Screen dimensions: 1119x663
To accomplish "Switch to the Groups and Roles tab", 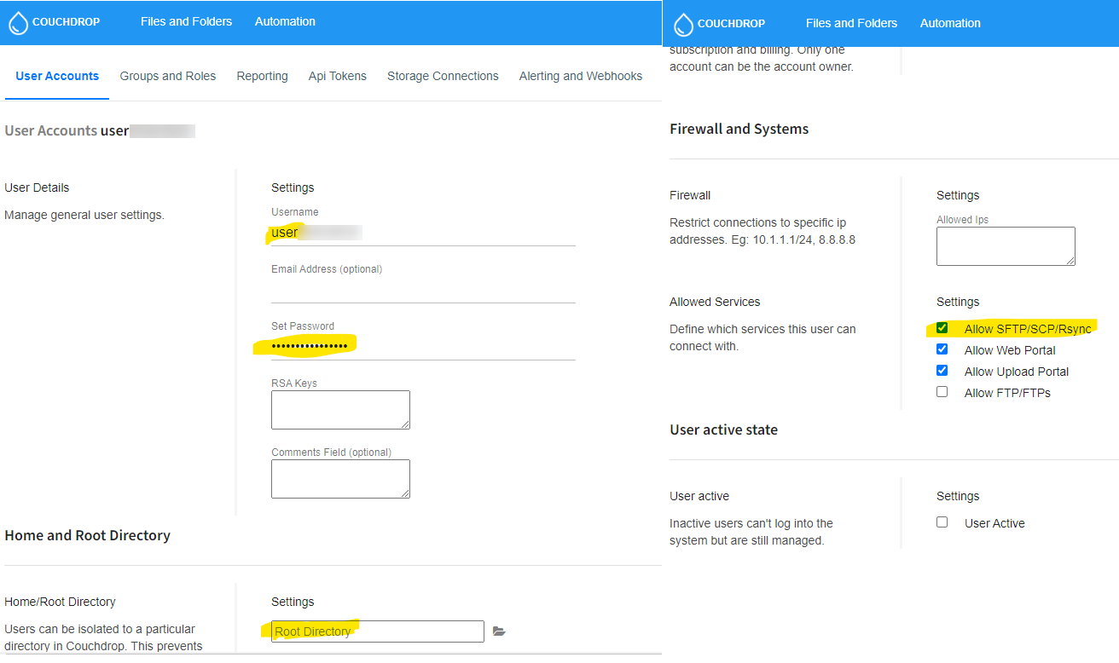I will tap(167, 76).
